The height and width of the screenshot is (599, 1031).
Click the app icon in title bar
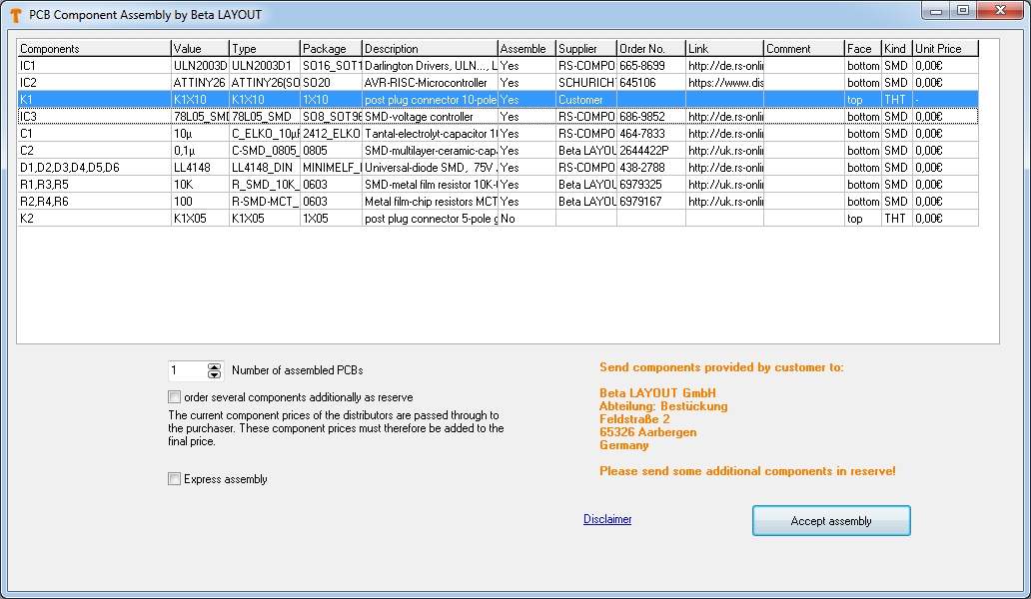pyautogui.click(x=15, y=15)
